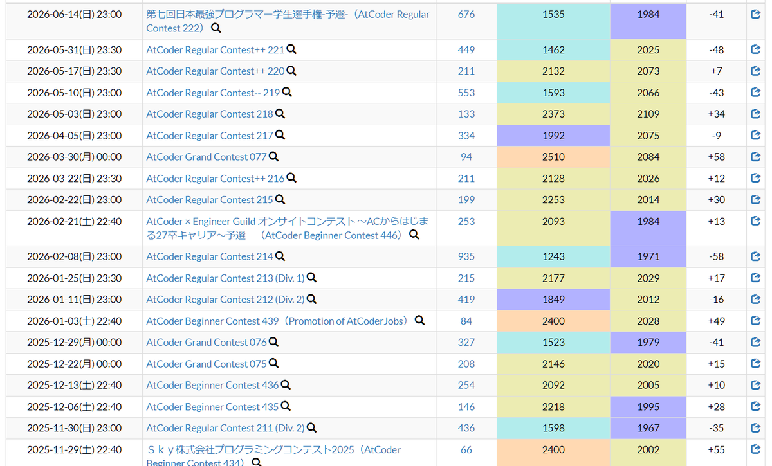Open the AtCoder Regular Contest++ 221 link
Image resolution: width=772 pixels, height=466 pixels.
pos(216,49)
